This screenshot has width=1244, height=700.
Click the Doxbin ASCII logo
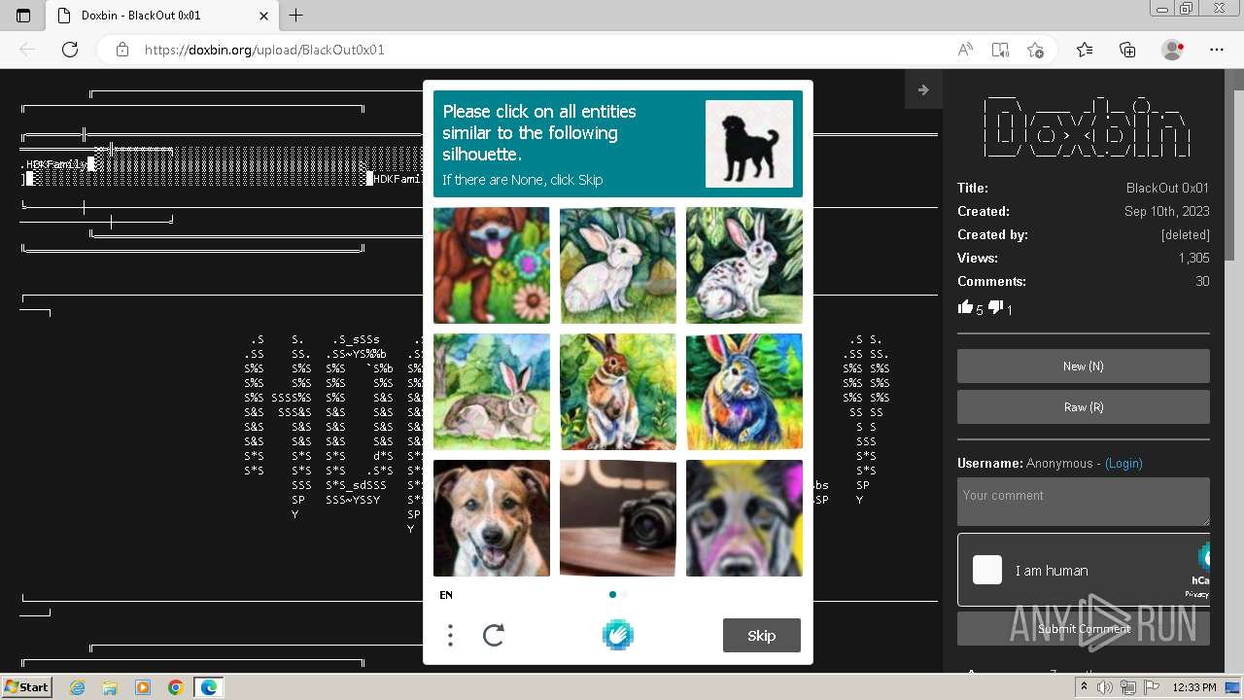coord(1086,126)
